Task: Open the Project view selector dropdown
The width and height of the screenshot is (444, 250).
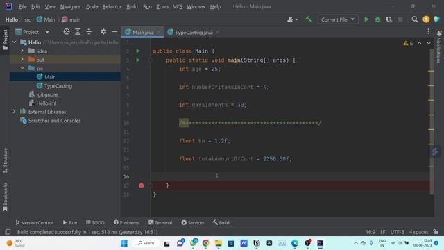Action: pos(33,32)
